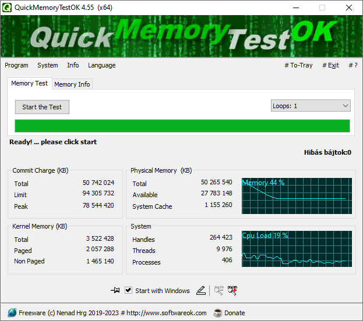
Task: Click the Physical Memory (KB) group label
Action: 161,170
